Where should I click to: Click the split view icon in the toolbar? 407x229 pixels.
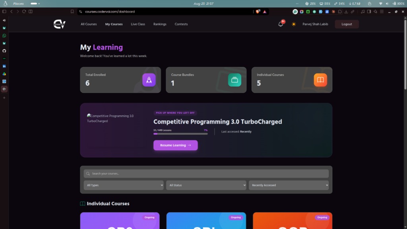[x=30, y=12]
